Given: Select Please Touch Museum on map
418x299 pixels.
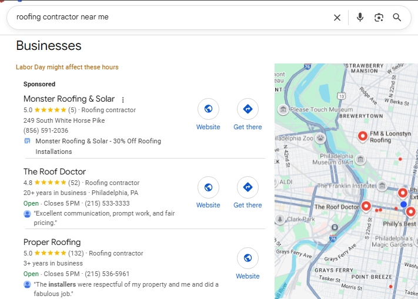Looking at the screenshot, I should (283, 109).
